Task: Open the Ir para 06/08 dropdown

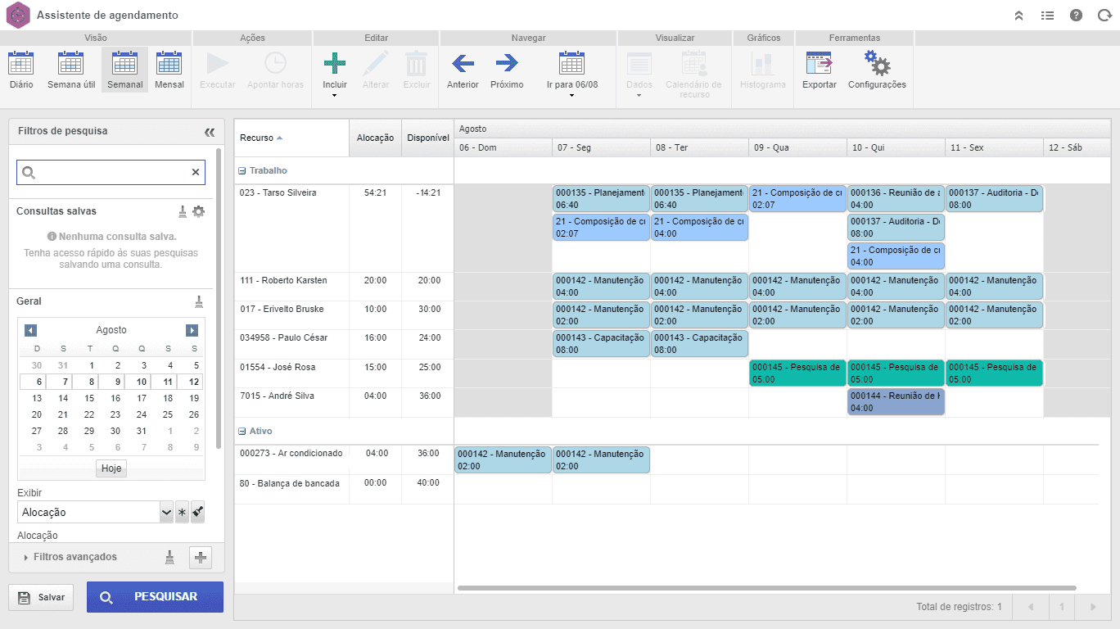Action: pos(571,96)
